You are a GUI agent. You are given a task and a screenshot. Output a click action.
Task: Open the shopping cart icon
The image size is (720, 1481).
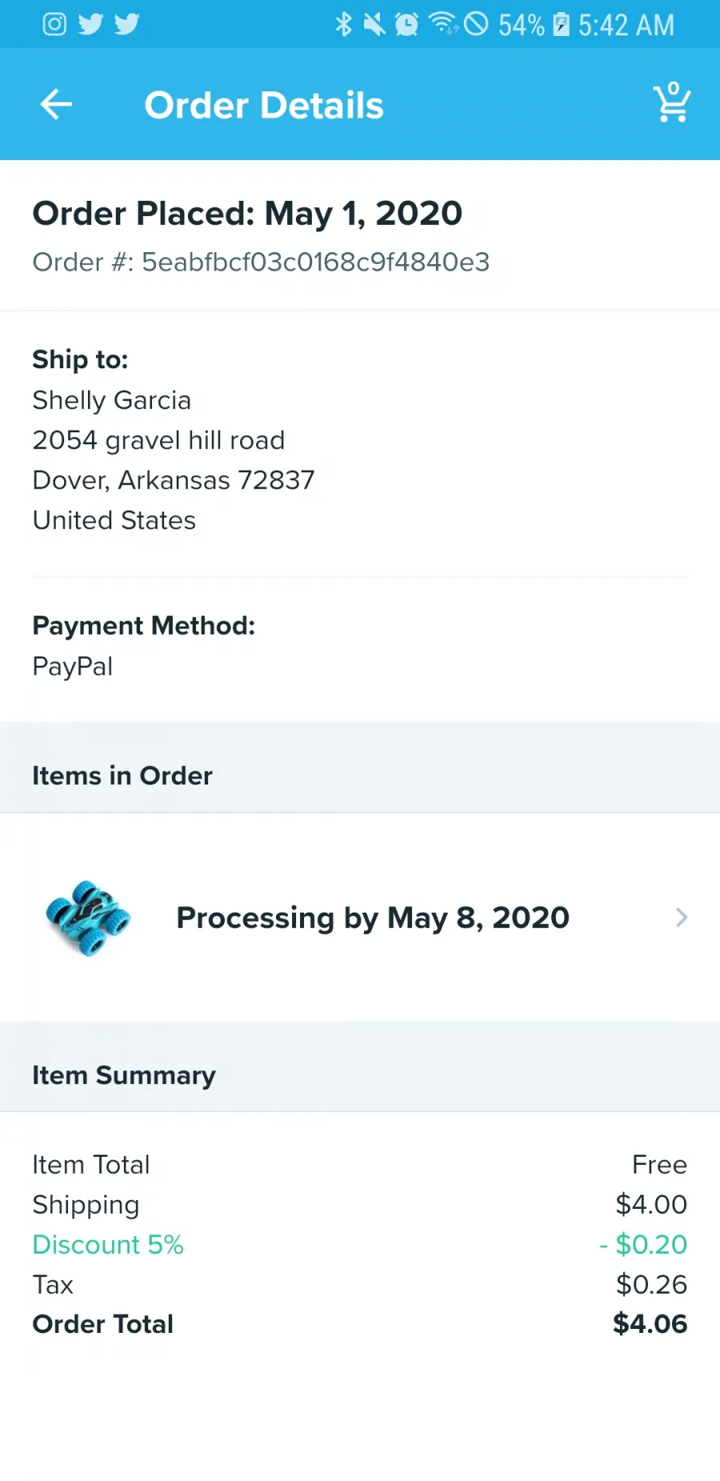point(672,102)
